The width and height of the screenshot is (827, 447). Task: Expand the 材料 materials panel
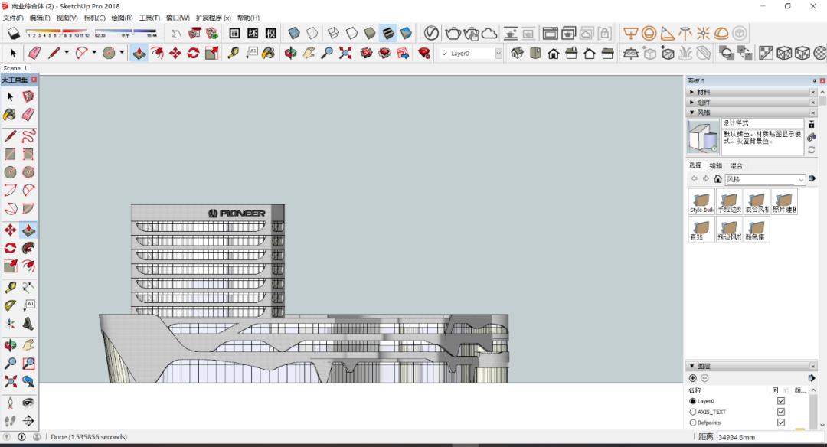pos(692,92)
